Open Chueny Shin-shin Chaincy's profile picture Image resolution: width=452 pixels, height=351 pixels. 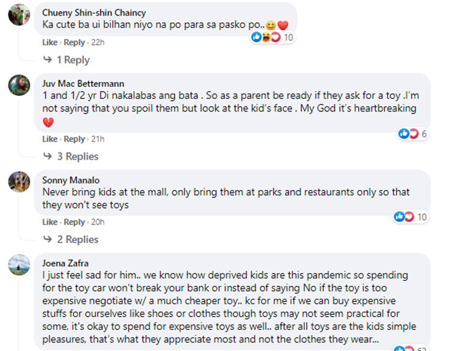(x=19, y=13)
